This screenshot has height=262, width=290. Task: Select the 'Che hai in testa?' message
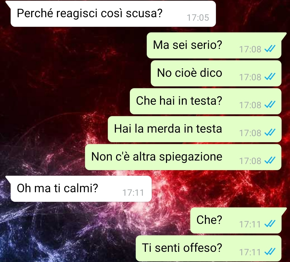coord(205,101)
